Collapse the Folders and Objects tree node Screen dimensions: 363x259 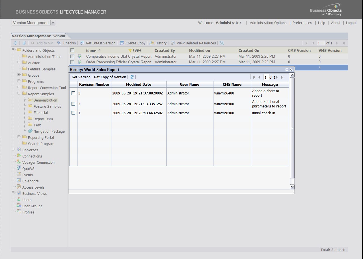(x=13, y=50)
